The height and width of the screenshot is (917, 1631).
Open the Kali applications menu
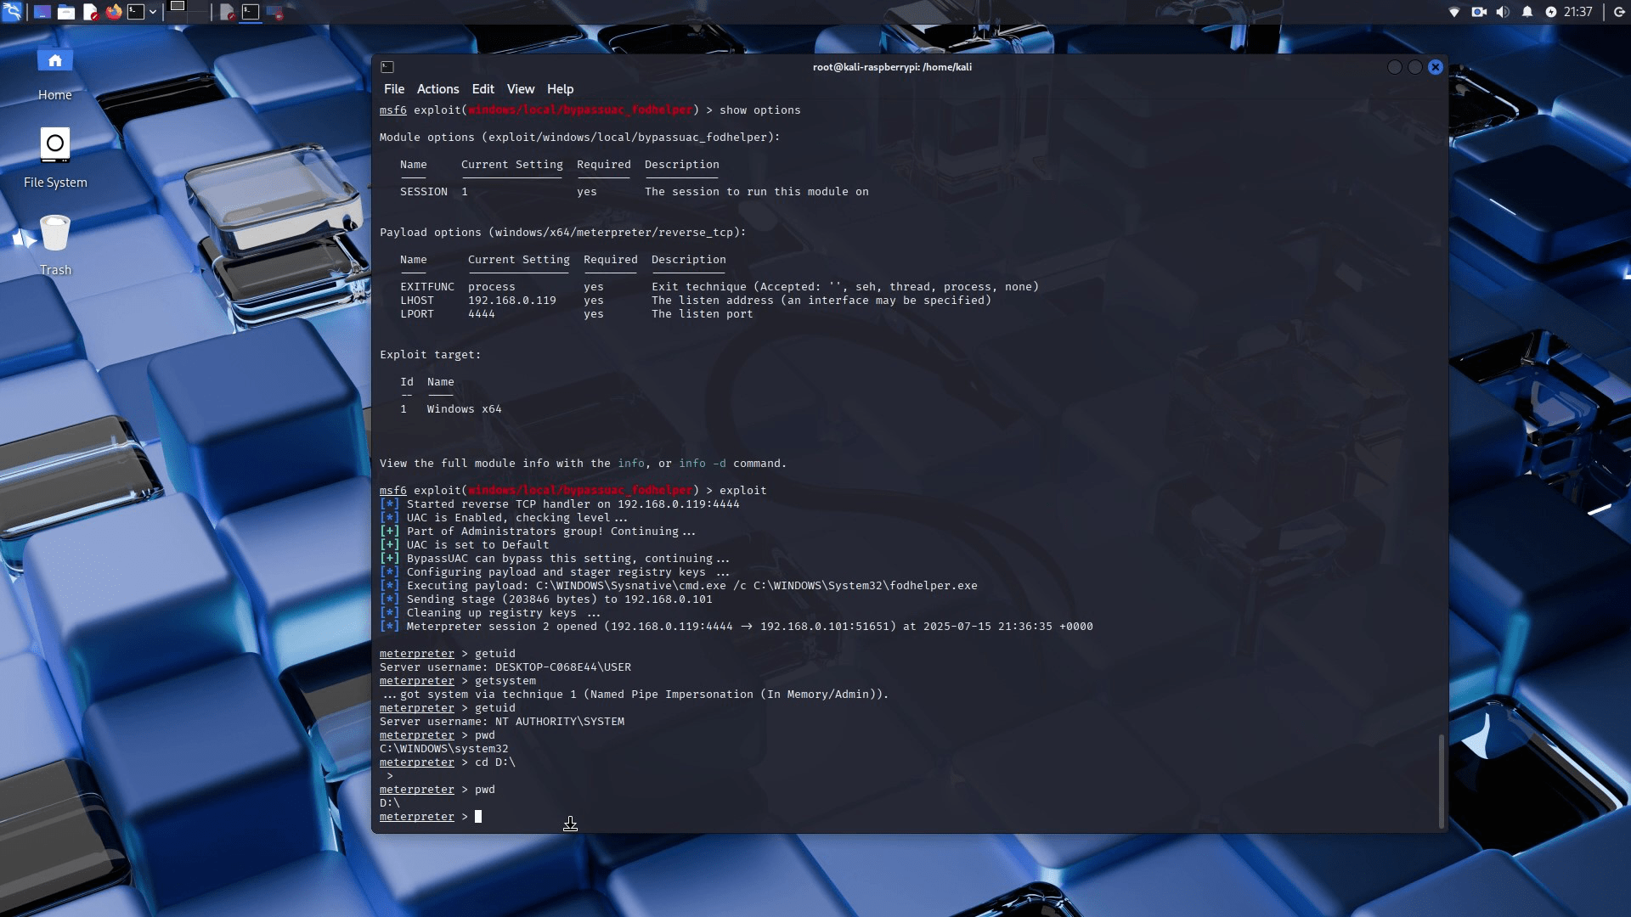click(x=12, y=12)
